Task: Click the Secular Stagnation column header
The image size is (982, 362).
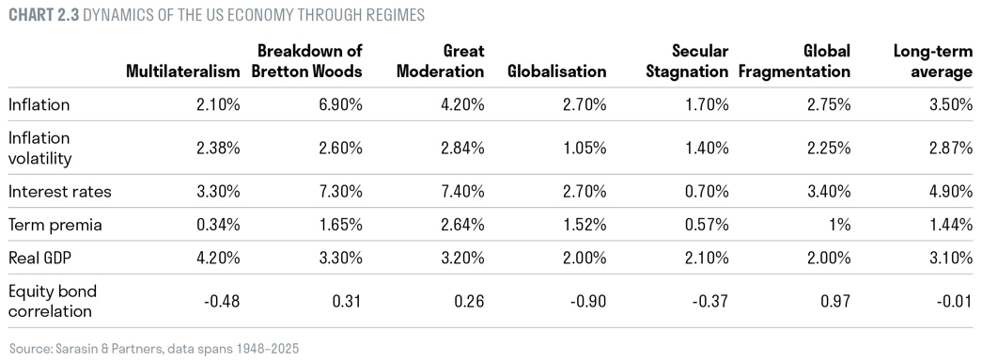Action: (687, 61)
